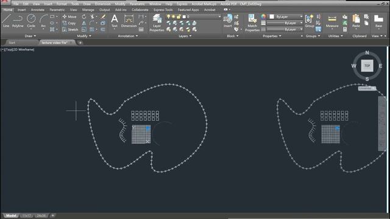Click the Offset tool icon
The width and height of the screenshot is (390, 219).
click(103, 30)
